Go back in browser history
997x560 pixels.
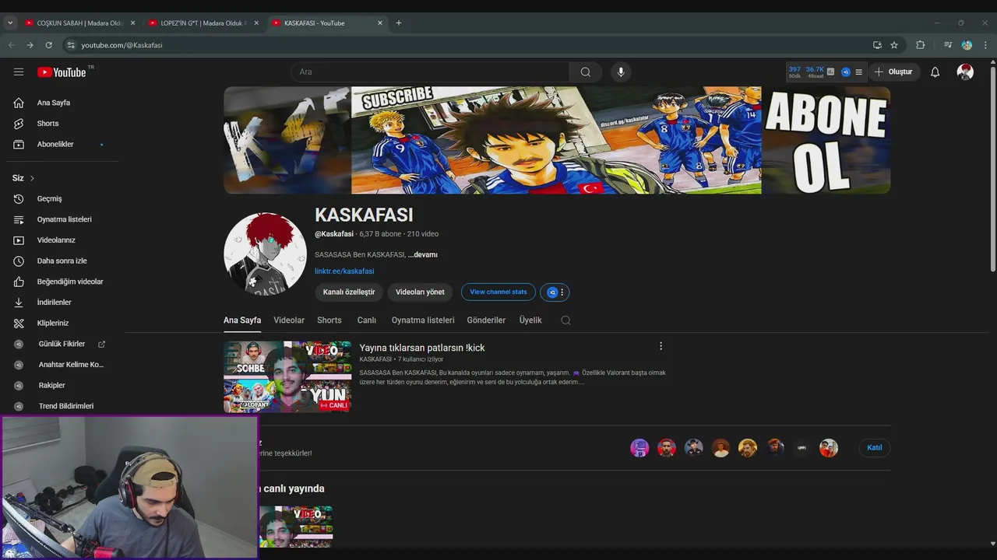pyautogui.click(x=12, y=45)
